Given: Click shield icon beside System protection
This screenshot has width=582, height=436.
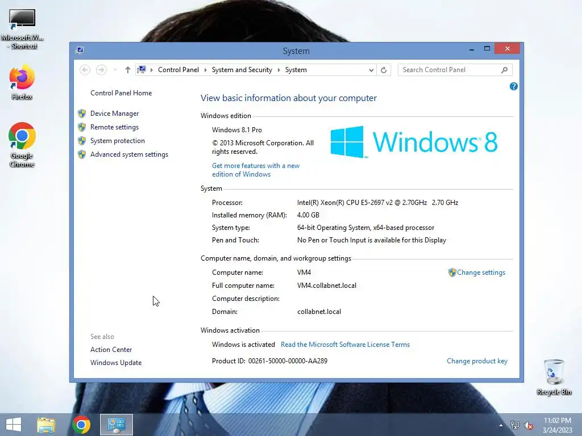Looking at the screenshot, I should tap(82, 141).
